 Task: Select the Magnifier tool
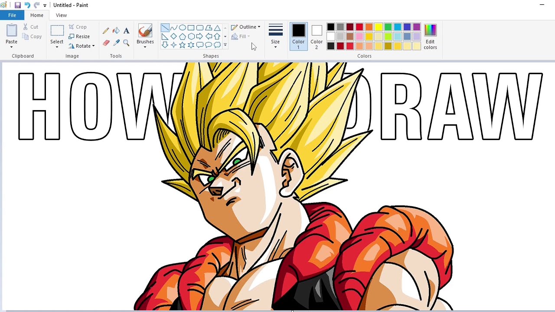[x=126, y=43]
